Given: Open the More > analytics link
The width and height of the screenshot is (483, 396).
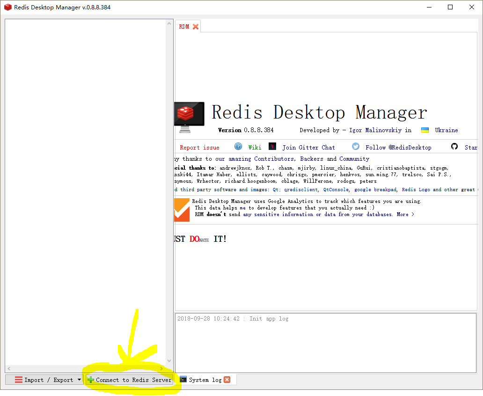Looking at the screenshot, I should click(405, 214).
